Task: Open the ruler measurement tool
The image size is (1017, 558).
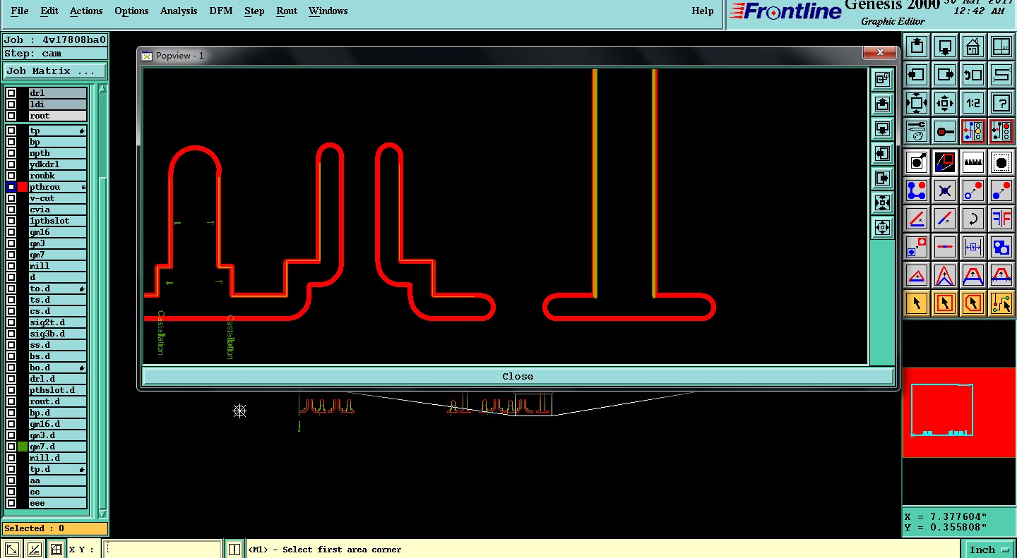Action: coord(973,162)
